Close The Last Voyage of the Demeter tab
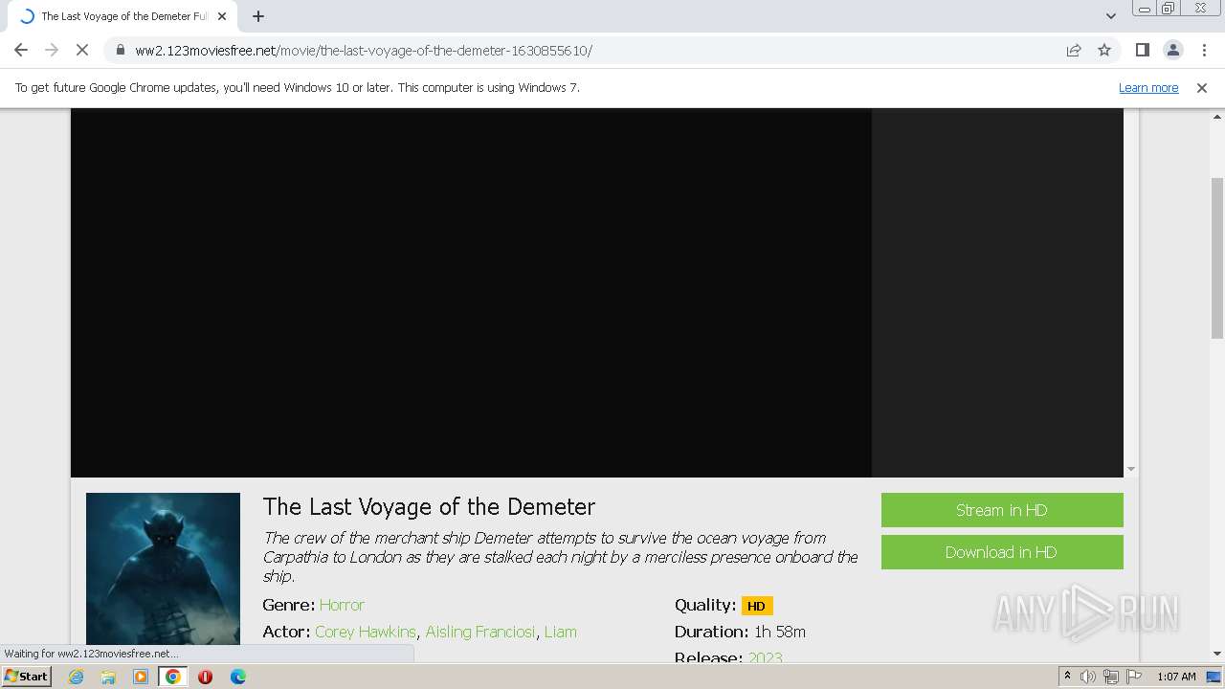This screenshot has height=689, width=1225. coord(222,16)
